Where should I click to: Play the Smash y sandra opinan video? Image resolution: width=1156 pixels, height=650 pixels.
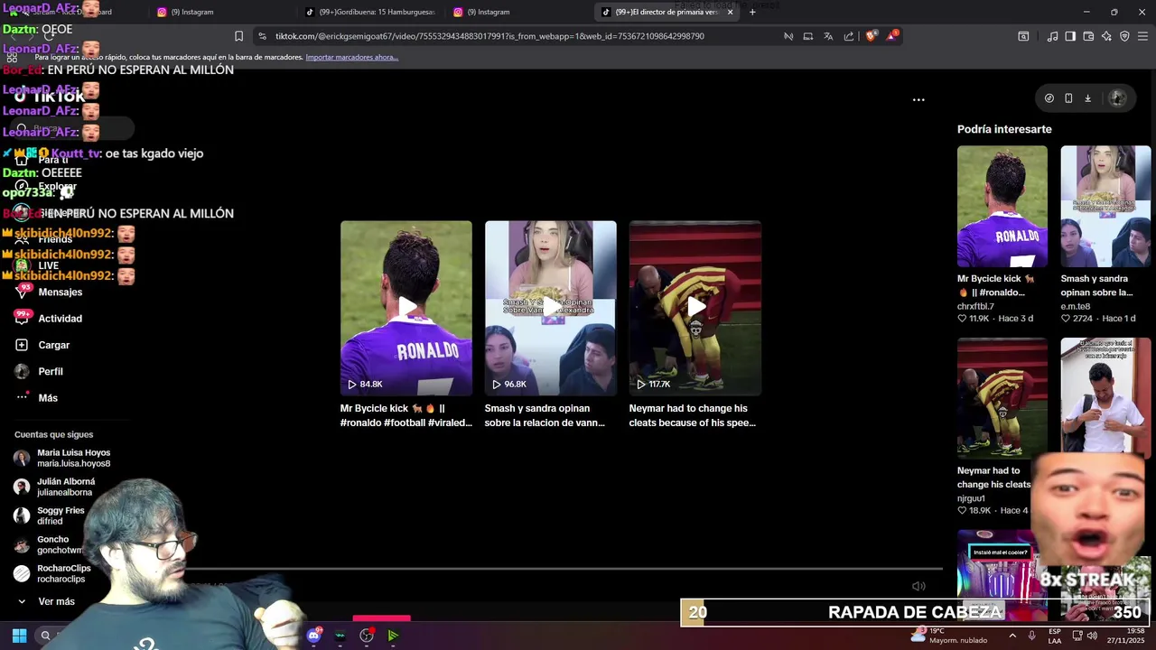[x=551, y=308]
